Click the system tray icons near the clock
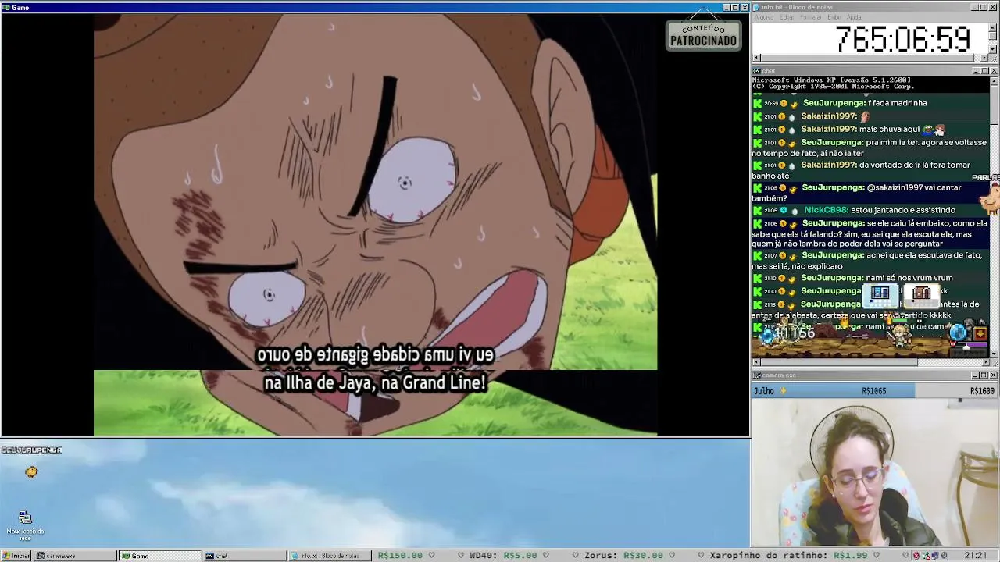Viewport: 1000px width, 562px height. (x=932, y=556)
